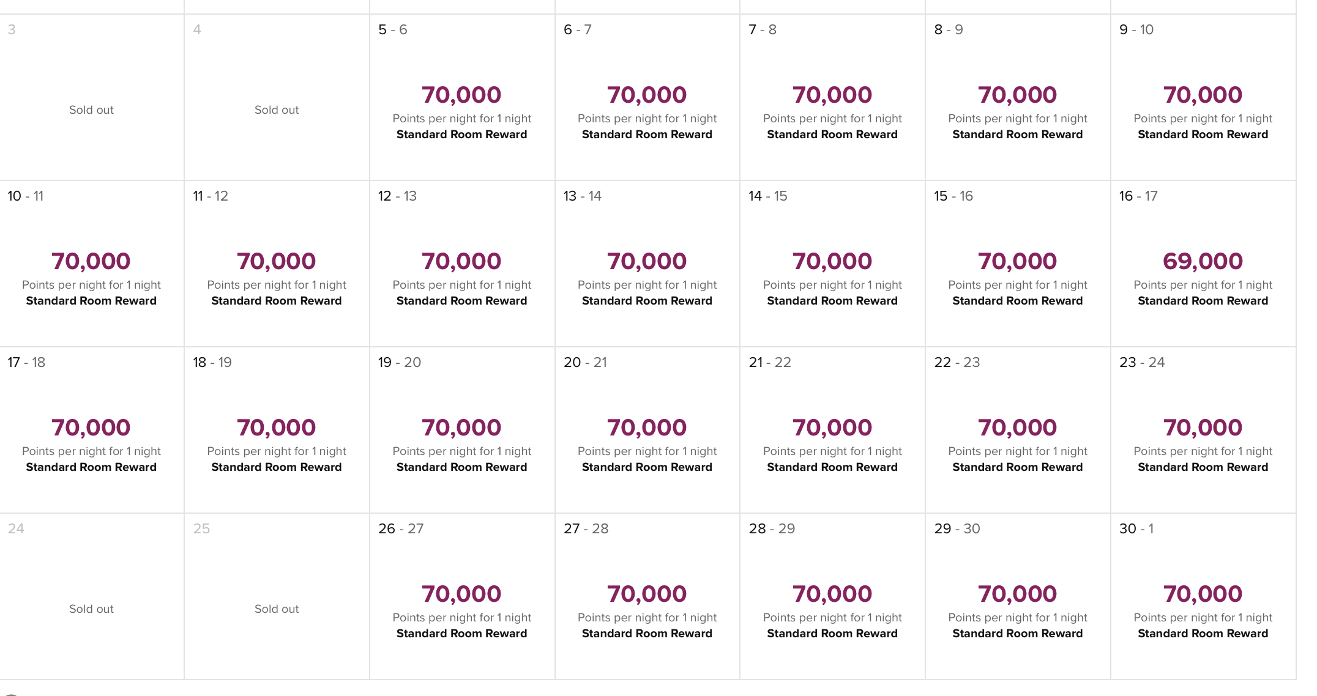Choose the 28 - 29 Standard Room Reward
The image size is (1317, 696).
click(x=832, y=634)
